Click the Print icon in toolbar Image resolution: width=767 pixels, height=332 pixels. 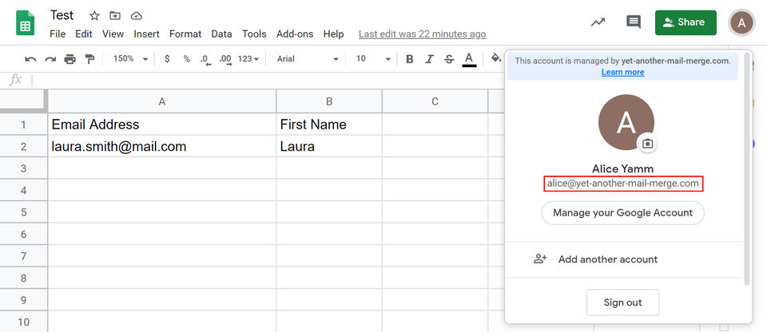[70, 59]
